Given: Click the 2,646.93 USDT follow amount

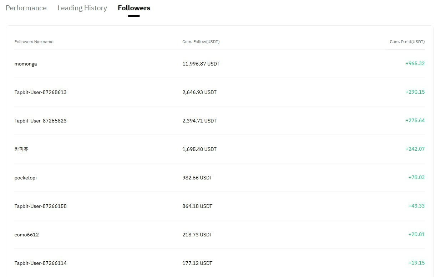Looking at the screenshot, I should pyautogui.click(x=199, y=92).
